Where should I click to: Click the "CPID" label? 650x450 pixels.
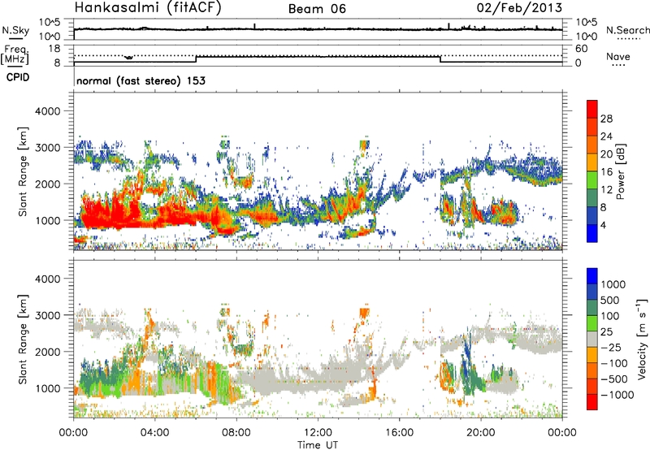[x=18, y=77]
